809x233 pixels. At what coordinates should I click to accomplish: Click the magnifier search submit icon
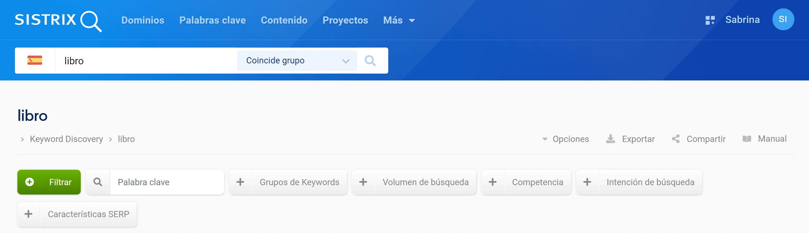pos(370,61)
